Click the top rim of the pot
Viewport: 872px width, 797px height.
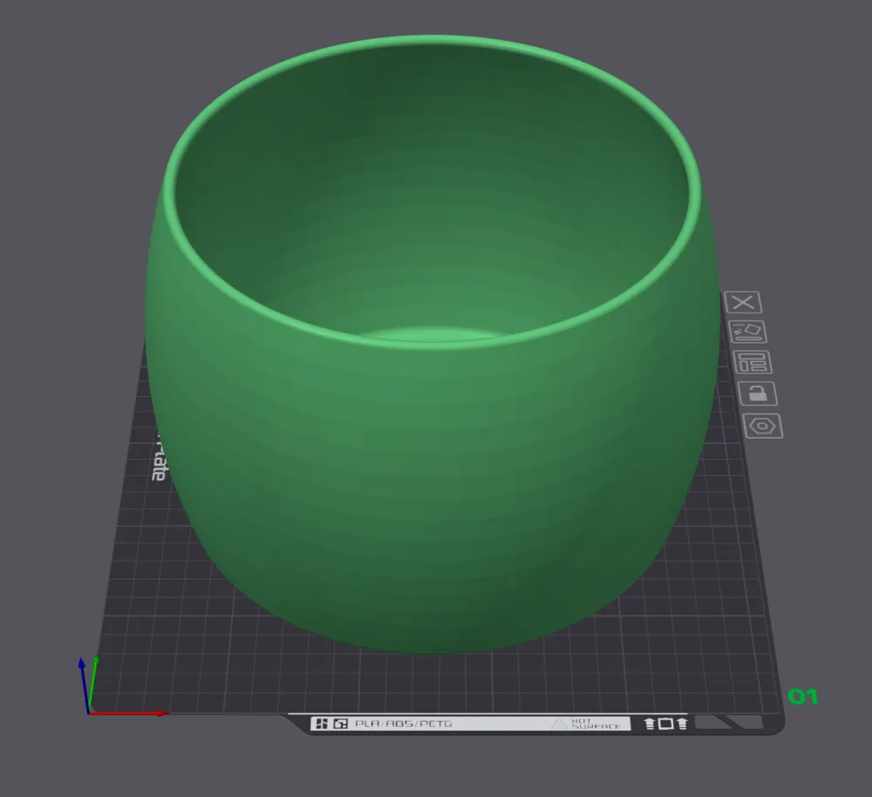[x=433, y=42]
